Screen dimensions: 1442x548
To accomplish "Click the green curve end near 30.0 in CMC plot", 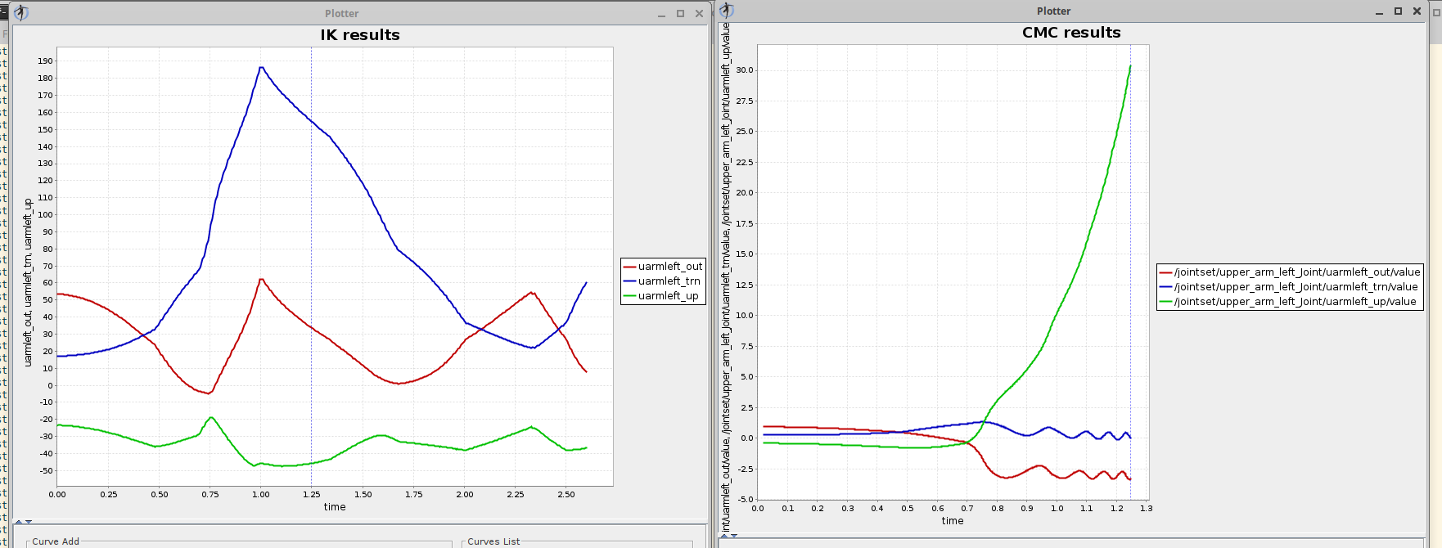I will [1130, 66].
